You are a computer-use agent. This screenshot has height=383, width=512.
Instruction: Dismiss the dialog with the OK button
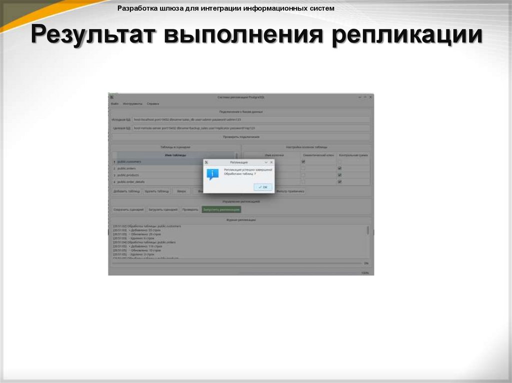[263, 188]
